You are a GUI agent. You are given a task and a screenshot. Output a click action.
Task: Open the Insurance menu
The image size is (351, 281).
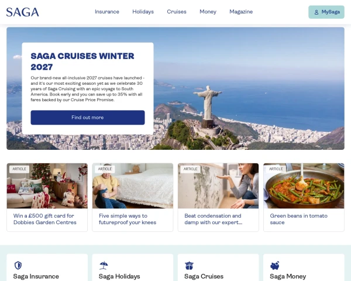click(107, 12)
